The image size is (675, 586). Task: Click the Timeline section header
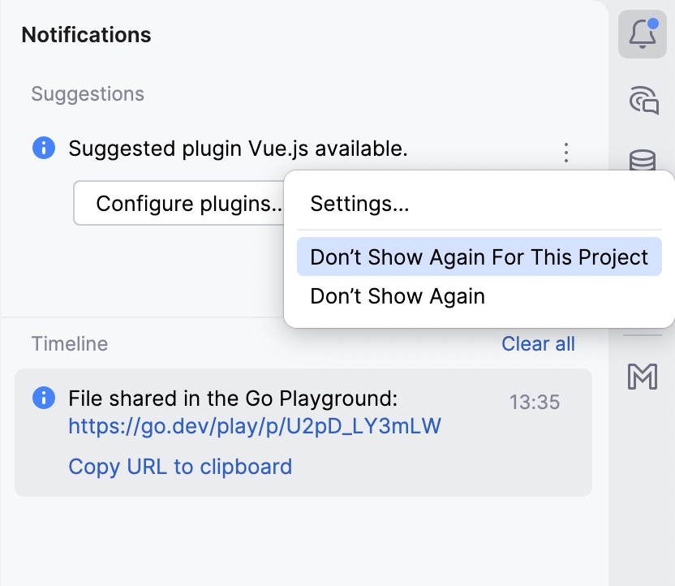click(69, 344)
